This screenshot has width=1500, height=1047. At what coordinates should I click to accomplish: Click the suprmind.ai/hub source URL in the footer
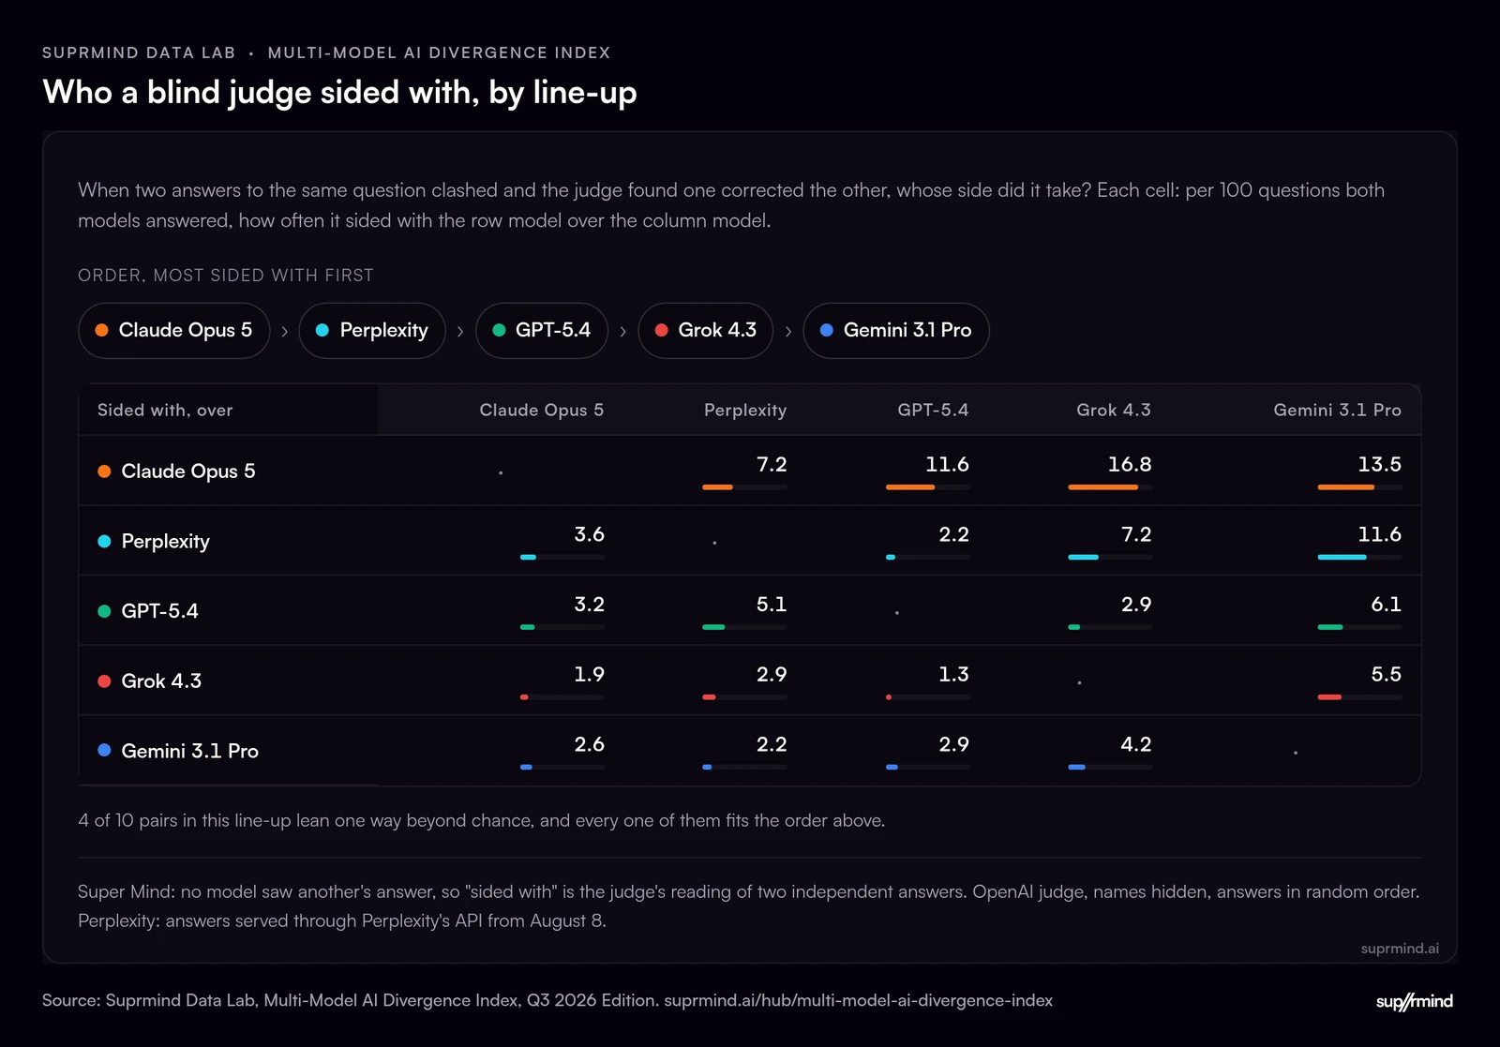[x=858, y=1000]
